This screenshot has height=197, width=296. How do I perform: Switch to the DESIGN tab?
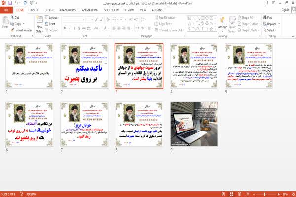49,10
